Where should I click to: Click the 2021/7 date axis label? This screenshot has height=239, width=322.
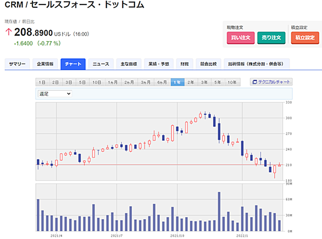tap(116, 236)
